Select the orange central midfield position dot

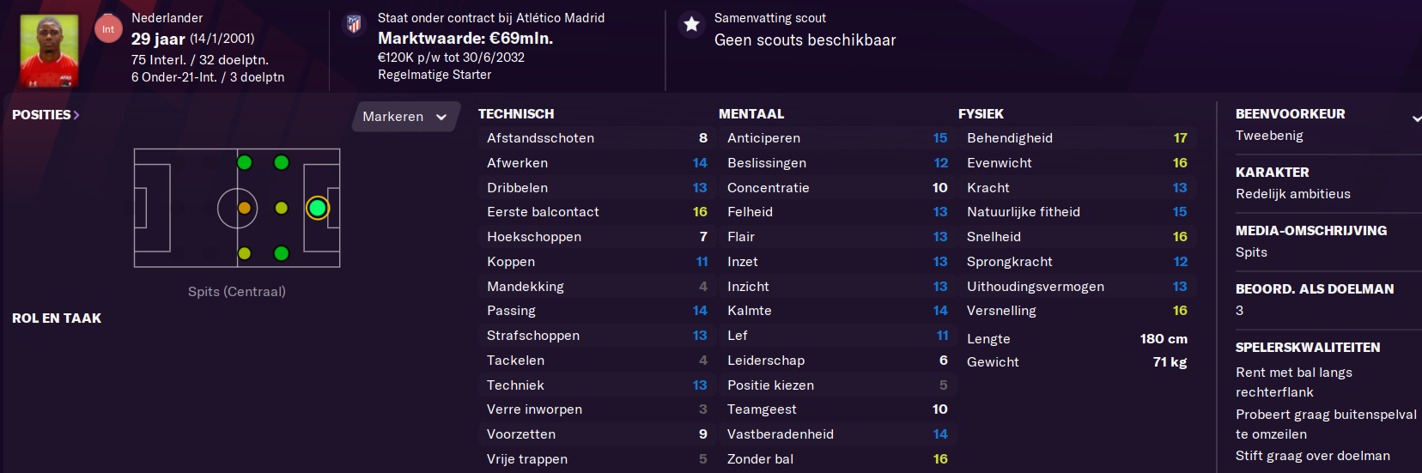(245, 208)
